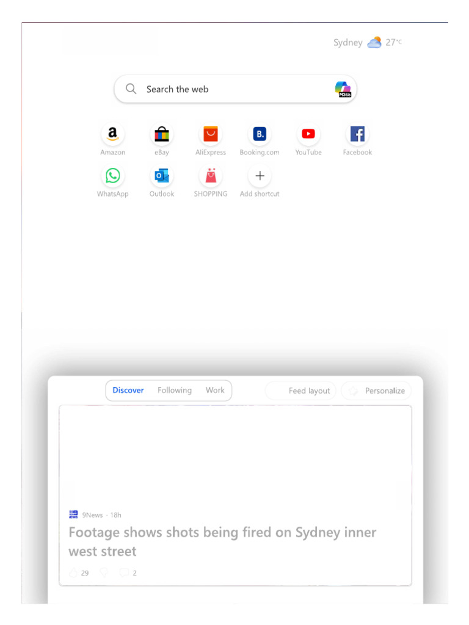The image size is (469, 625).
Task: Click the Personalize button
Action: pyautogui.click(x=376, y=391)
